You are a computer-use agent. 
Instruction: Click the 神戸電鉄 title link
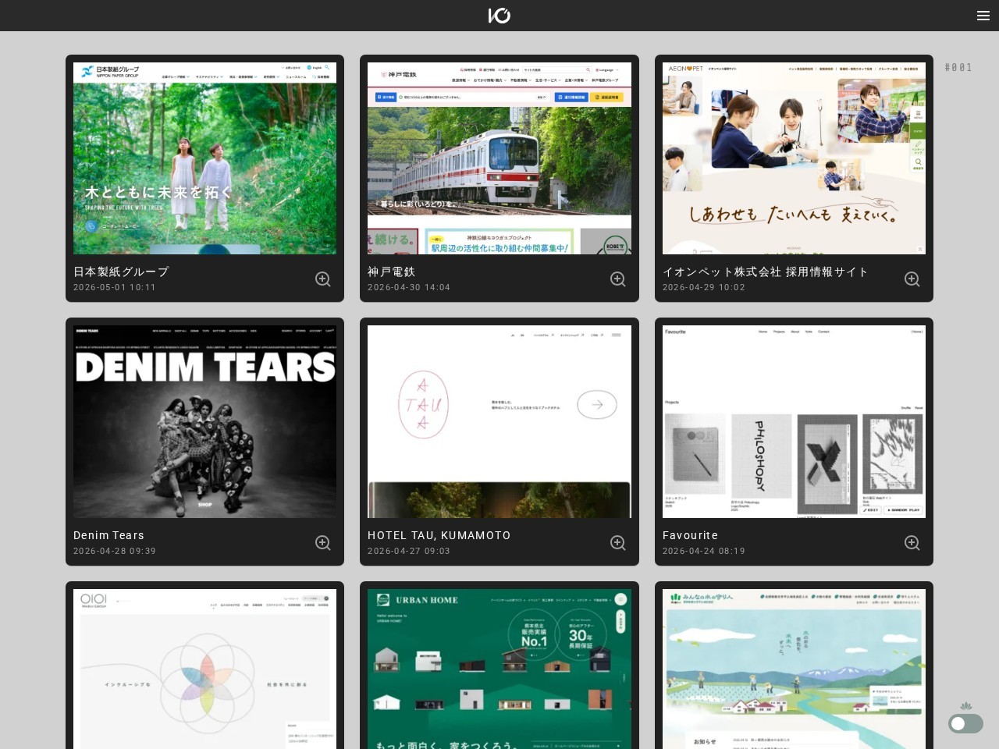click(392, 272)
